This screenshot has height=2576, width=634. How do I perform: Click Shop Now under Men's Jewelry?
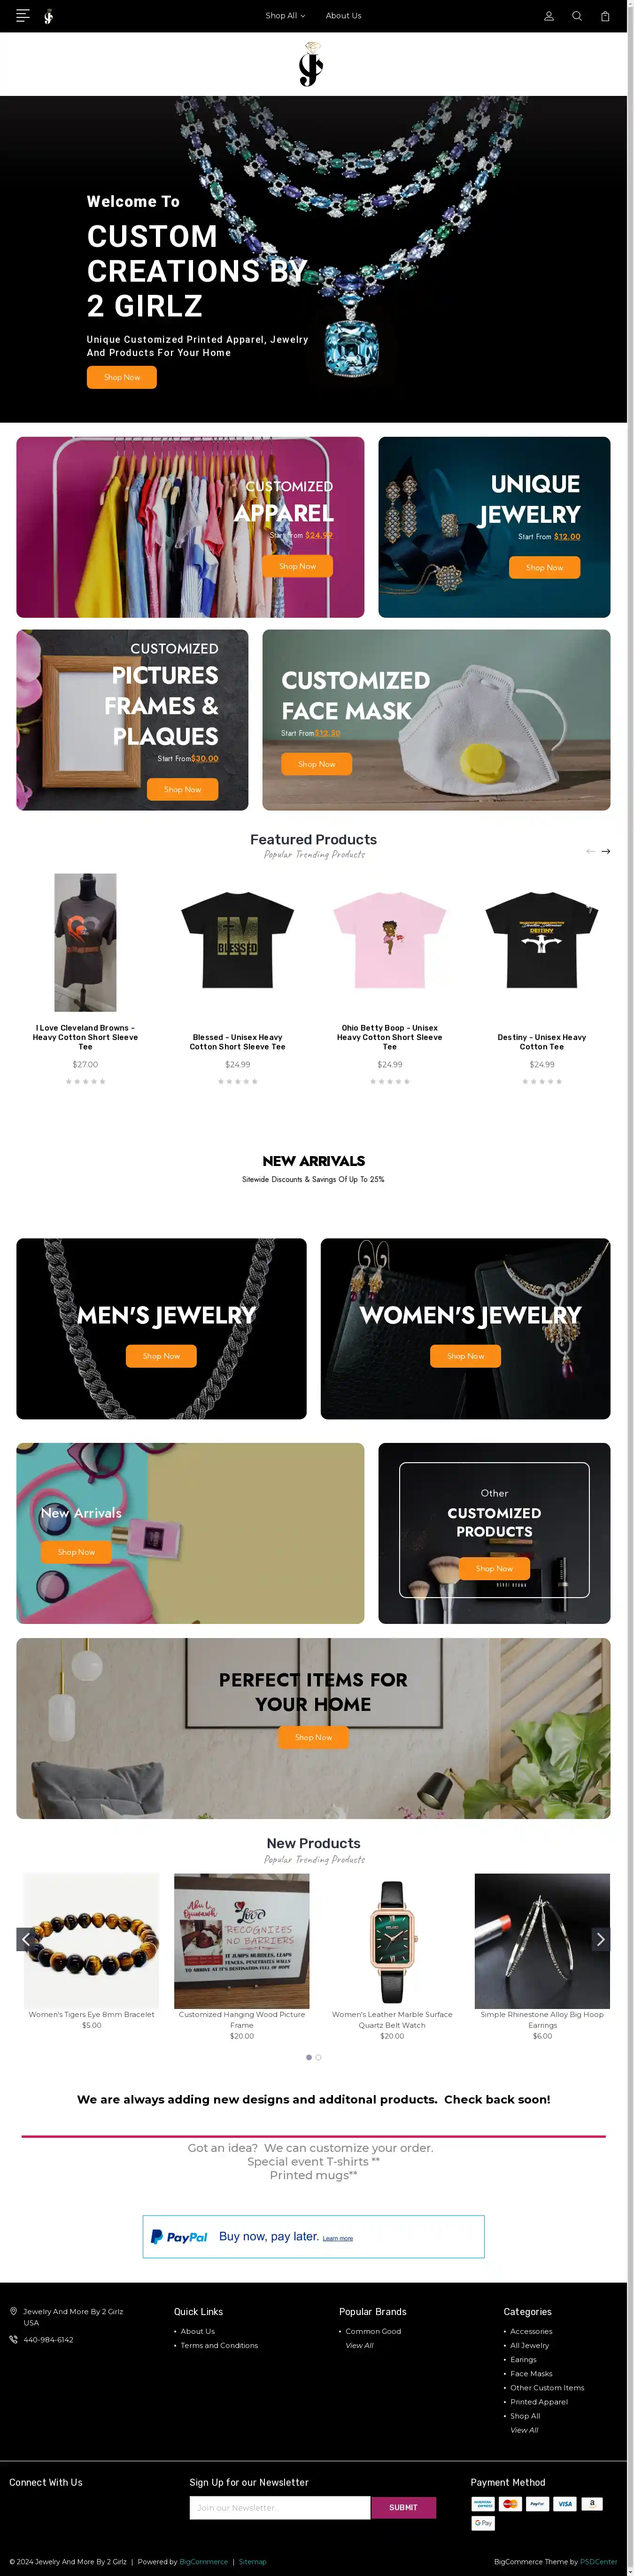(161, 1356)
